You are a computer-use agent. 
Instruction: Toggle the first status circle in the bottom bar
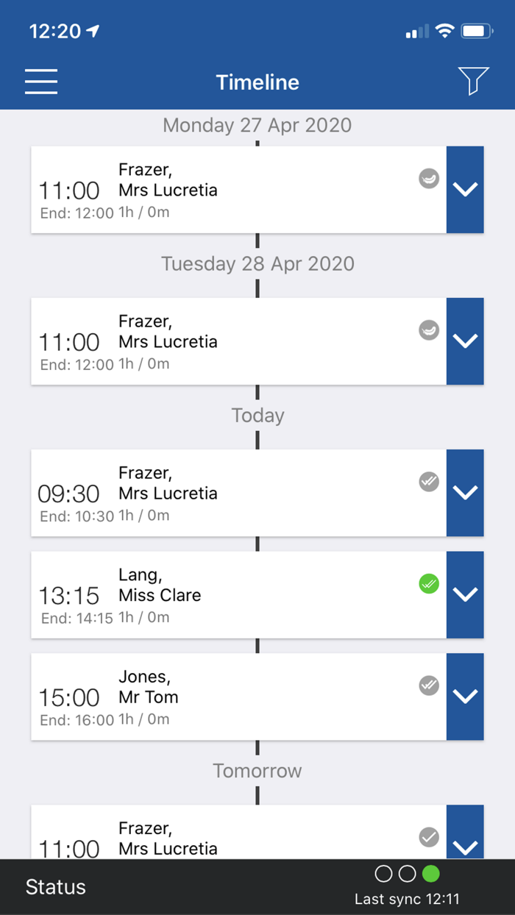[x=383, y=873]
